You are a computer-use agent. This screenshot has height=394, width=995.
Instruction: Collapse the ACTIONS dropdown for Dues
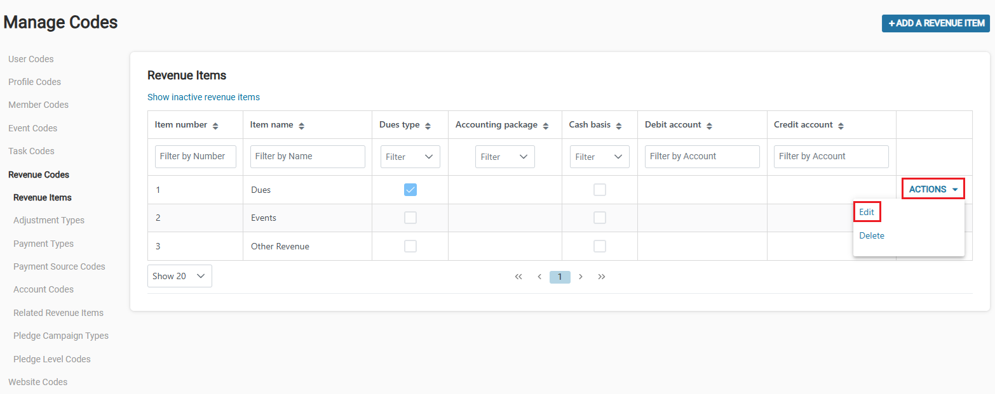coord(933,189)
